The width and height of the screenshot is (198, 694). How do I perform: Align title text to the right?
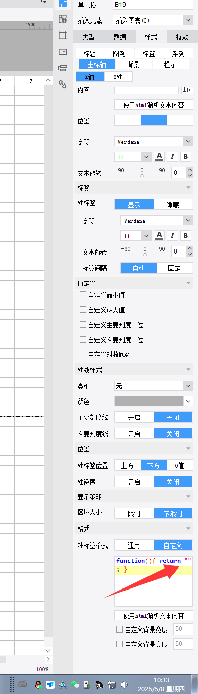click(180, 120)
